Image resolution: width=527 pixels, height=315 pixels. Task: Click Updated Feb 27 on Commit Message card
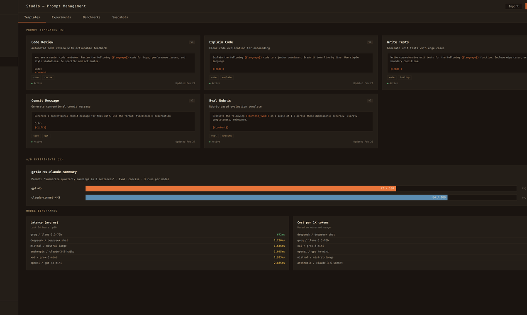point(185,142)
